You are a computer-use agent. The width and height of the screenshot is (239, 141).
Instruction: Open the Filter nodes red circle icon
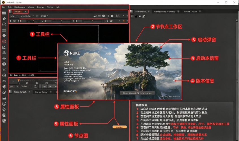pos(4,41)
